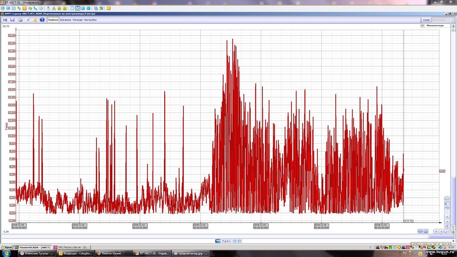Viewport: 457px width, 257px height.
Task: Click the Минилегенда label
Action: 435,25
